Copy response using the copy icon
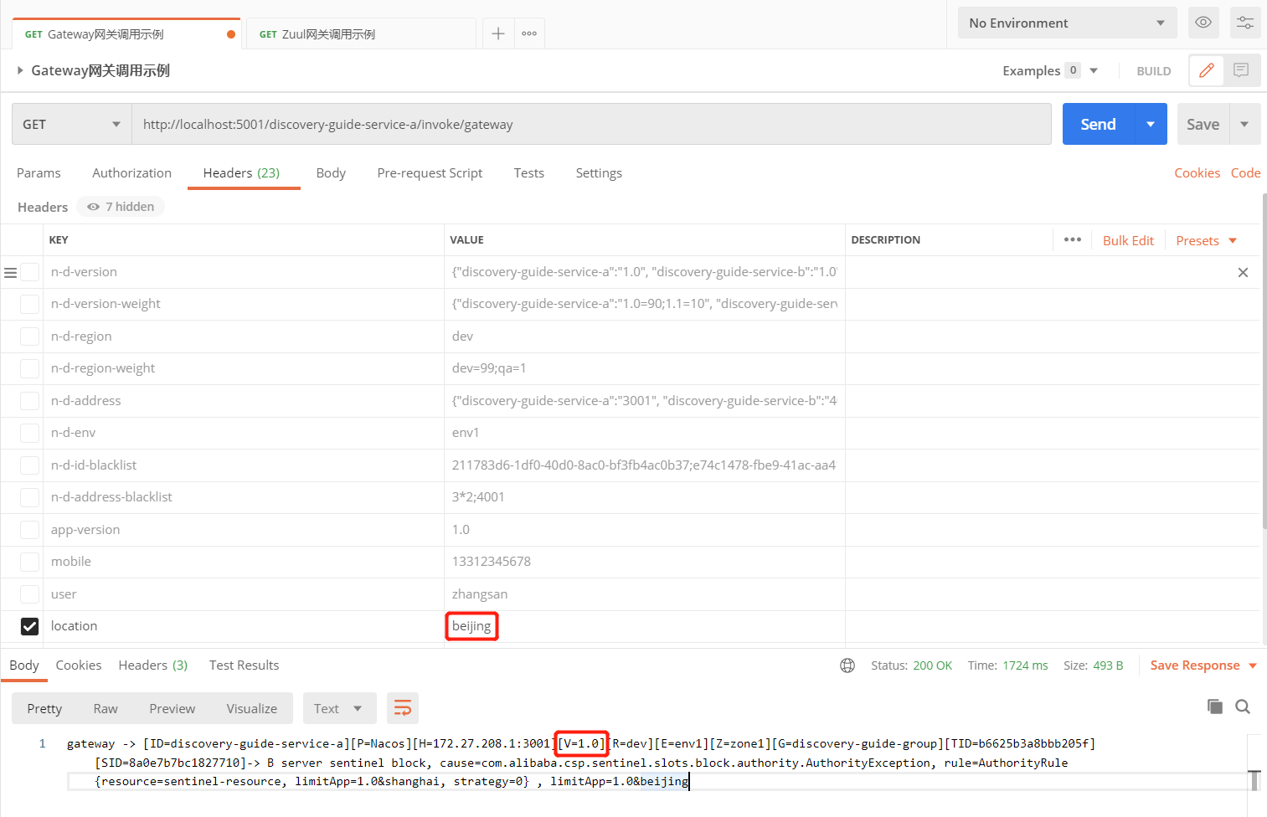This screenshot has width=1267, height=817. point(1214,707)
